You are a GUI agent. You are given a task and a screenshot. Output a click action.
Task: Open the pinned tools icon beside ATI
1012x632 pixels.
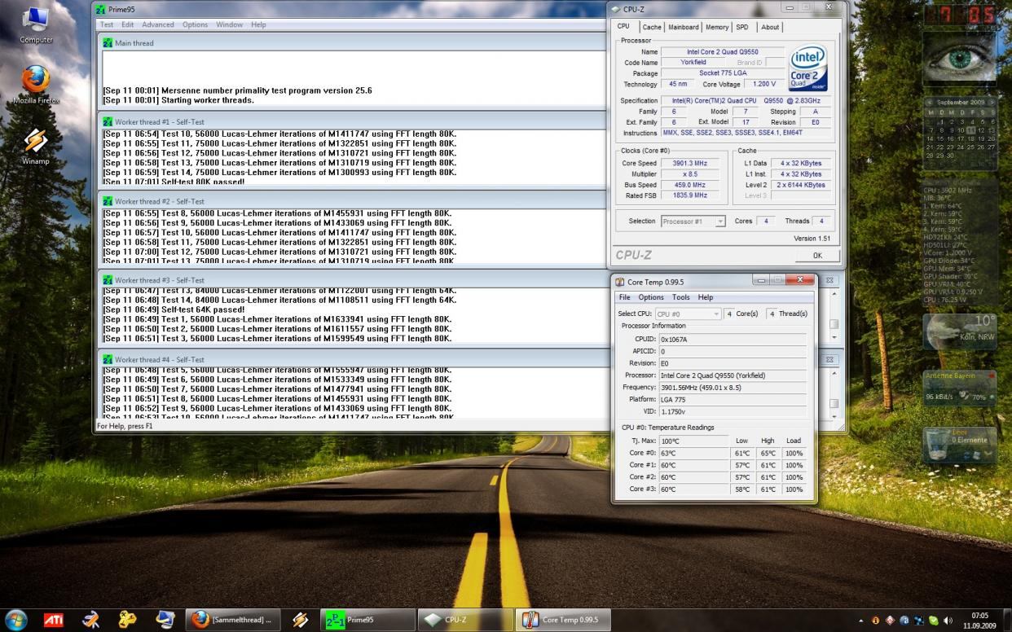click(x=90, y=620)
